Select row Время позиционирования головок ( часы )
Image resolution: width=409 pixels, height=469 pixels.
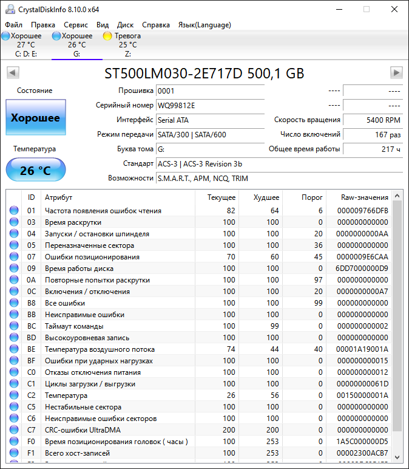[x=199, y=442]
